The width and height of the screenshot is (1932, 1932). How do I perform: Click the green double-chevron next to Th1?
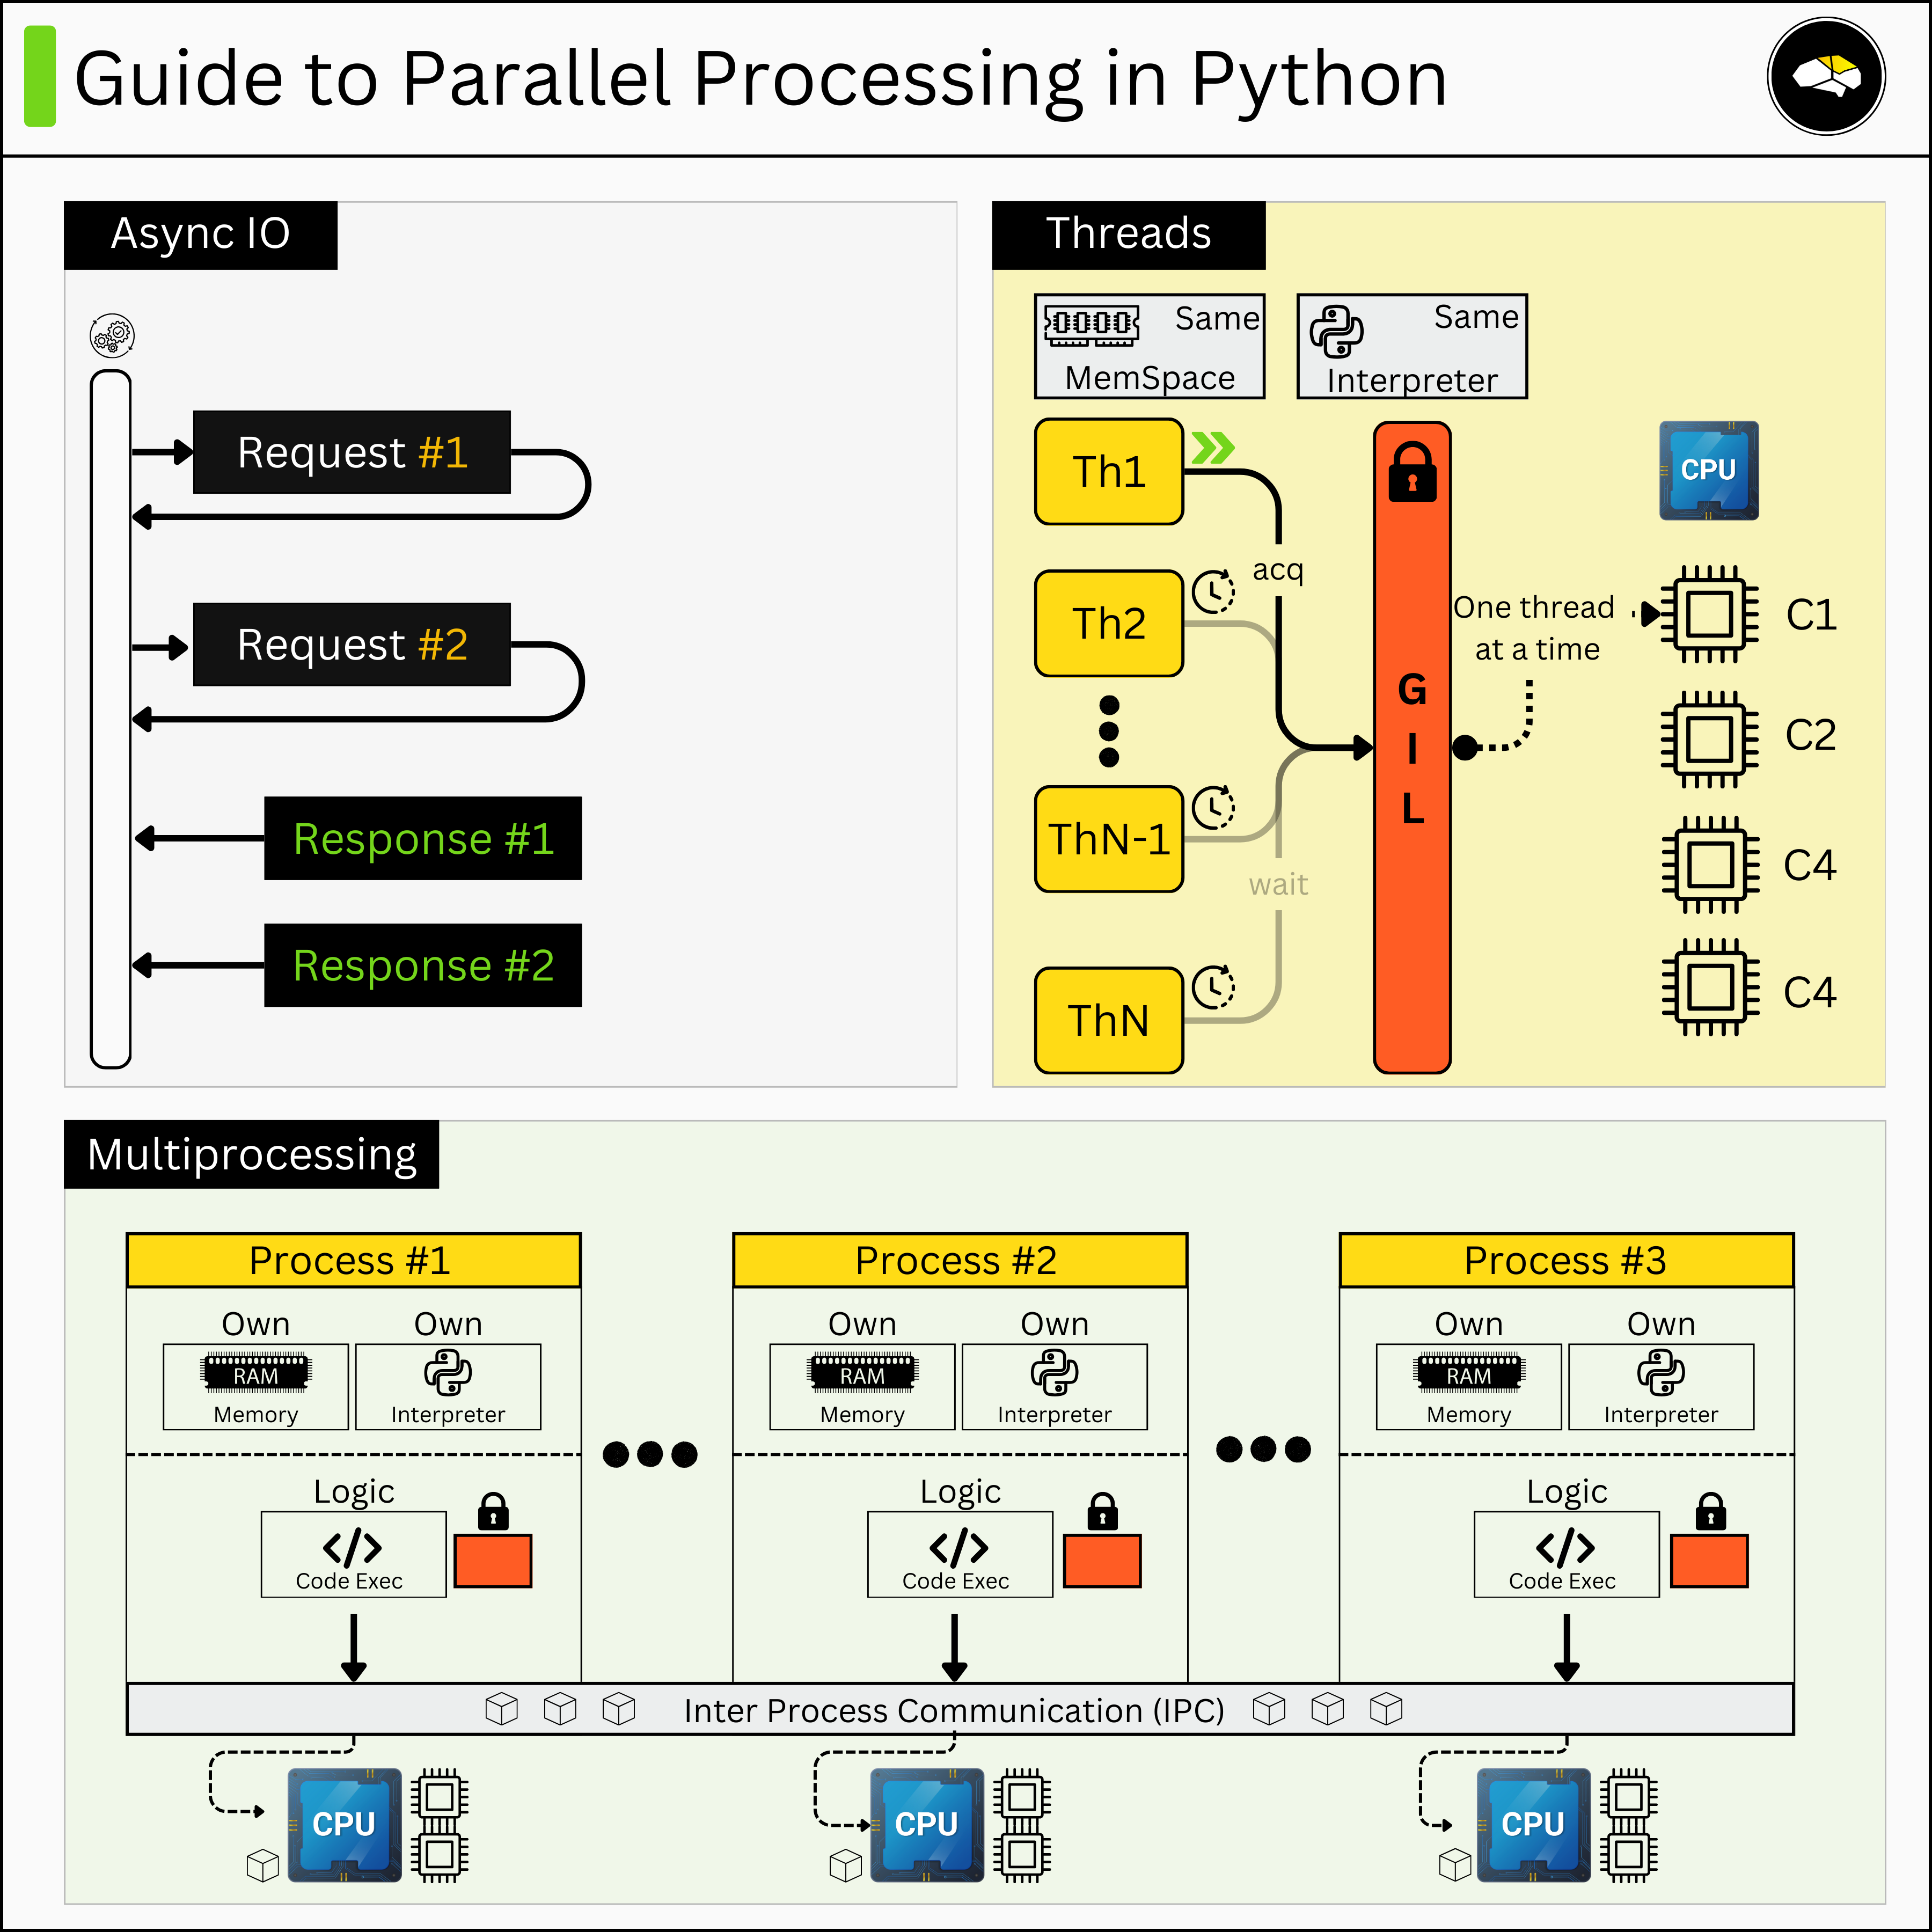point(1213,448)
